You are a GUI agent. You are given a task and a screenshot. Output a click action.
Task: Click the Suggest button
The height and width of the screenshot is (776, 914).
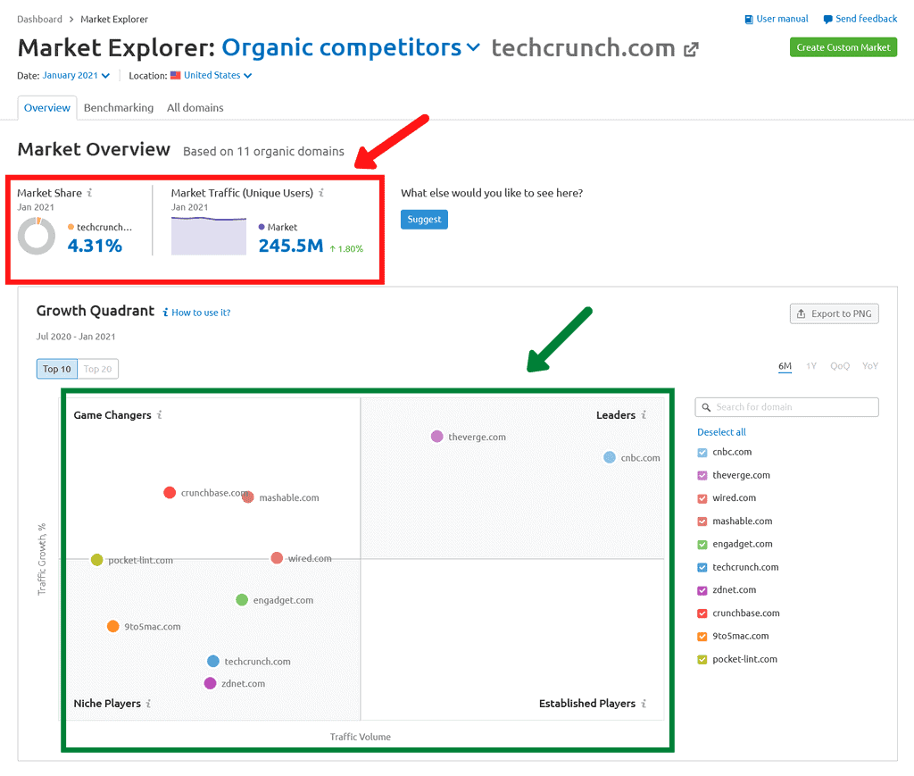tap(424, 220)
